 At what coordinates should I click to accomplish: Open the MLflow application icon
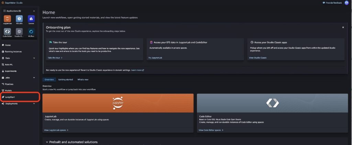31,32
